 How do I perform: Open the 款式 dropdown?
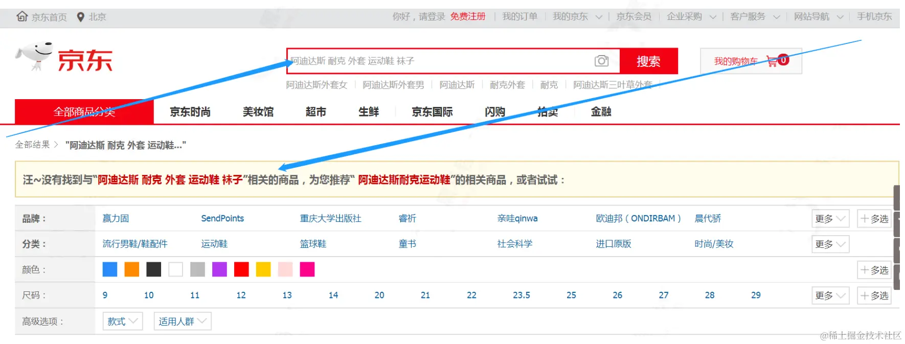pos(123,321)
